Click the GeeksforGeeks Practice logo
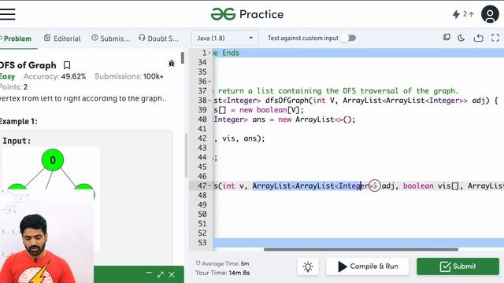The height and width of the screenshot is (283, 504). point(246,14)
